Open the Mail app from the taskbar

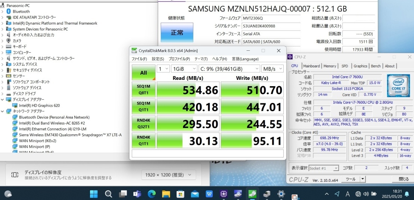(195, 194)
